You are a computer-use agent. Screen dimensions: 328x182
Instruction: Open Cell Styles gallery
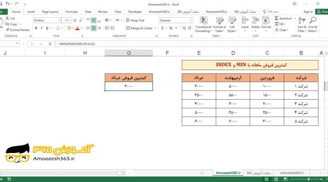(232, 25)
